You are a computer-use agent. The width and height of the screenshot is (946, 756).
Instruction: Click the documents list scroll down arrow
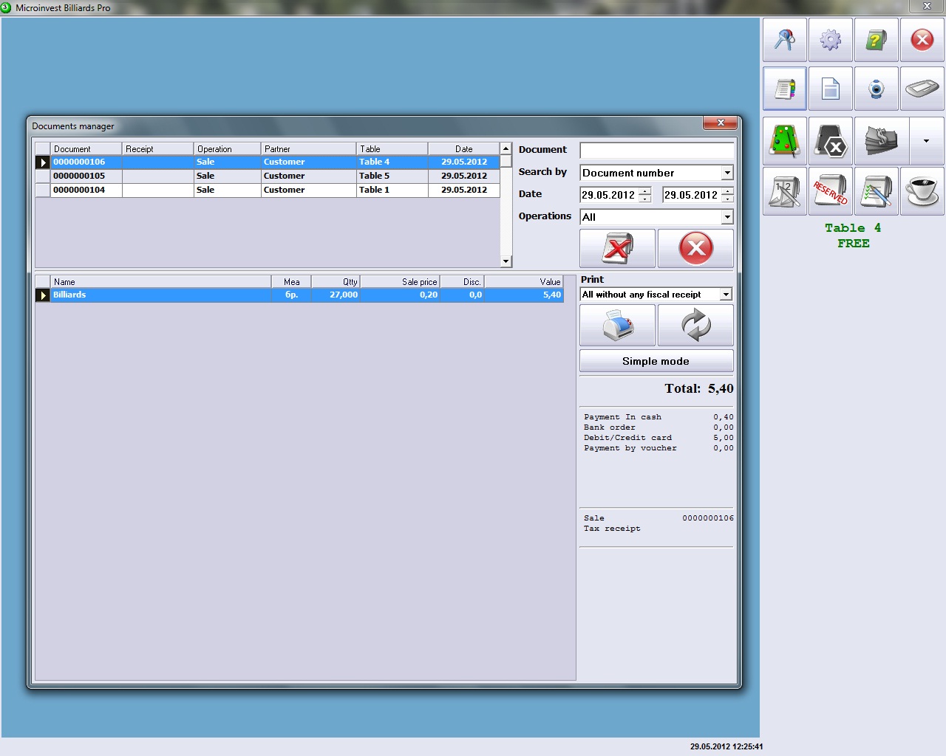tap(506, 261)
